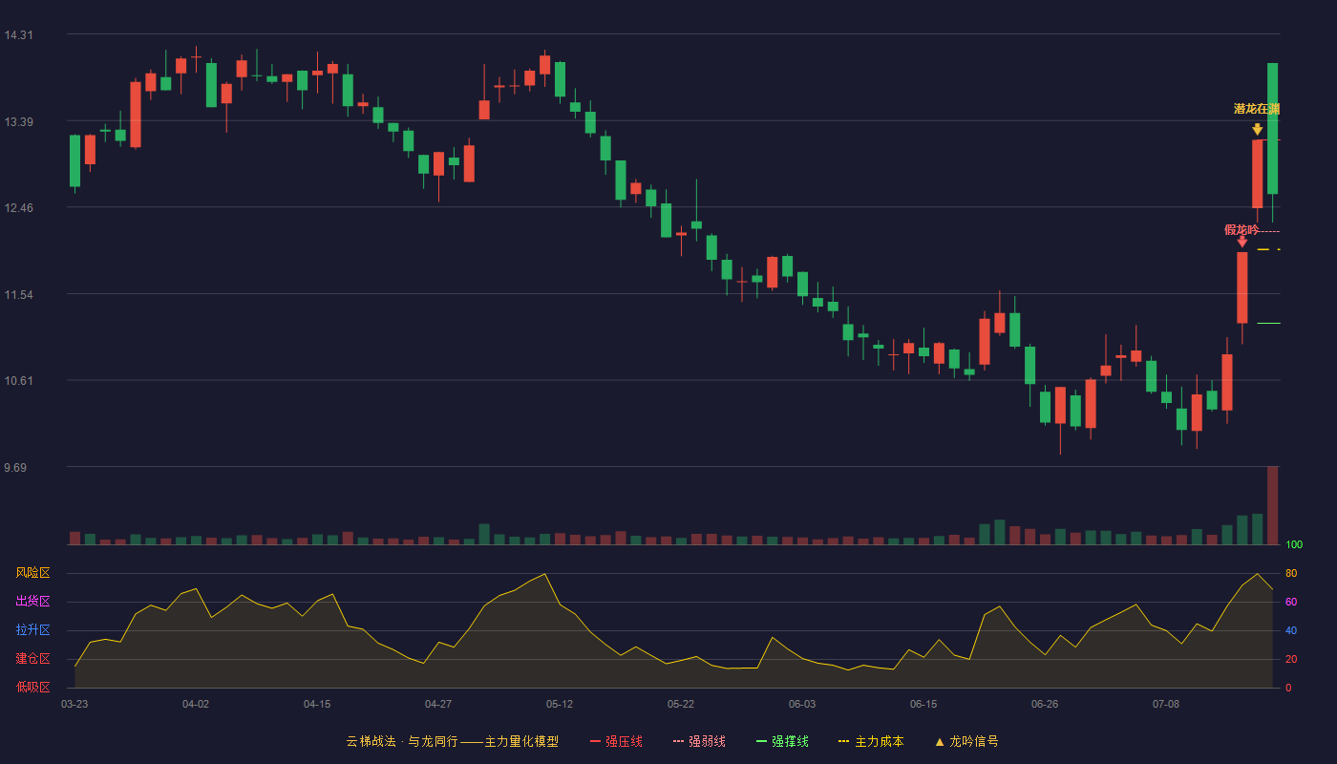This screenshot has height=764, width=1337.
Task: Toggle the 主力成本 legend series
Action: (871, 741)
